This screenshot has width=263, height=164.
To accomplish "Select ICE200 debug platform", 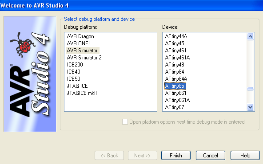I will click(x=75, y=65).
